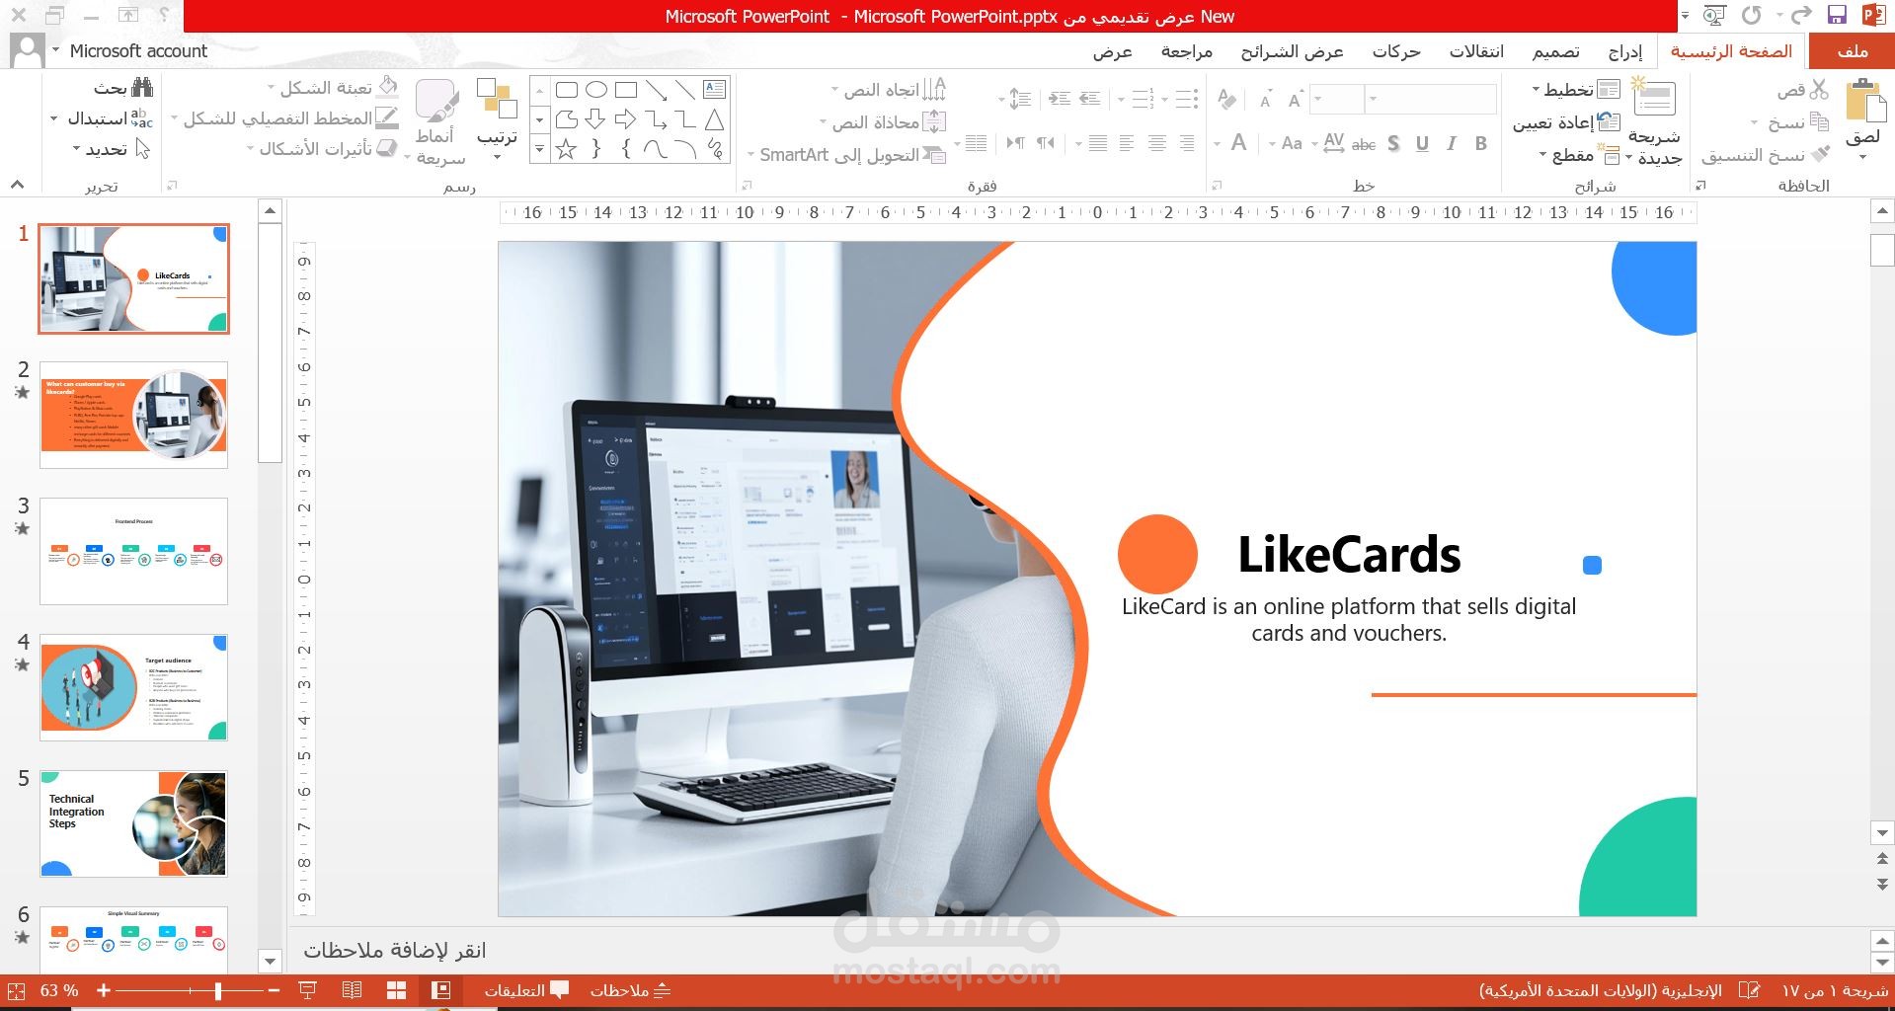The height and width of the screenshot is (1011, 1895).
Task: Open Shape Fill (تعبئة الشكل) dropdown
Action: (333, 88)
